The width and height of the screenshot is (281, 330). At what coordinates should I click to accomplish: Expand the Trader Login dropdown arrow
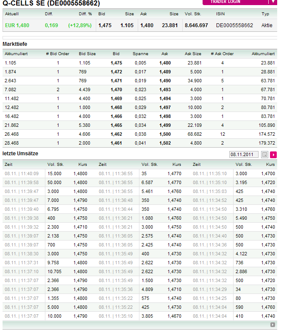[273, 2]
